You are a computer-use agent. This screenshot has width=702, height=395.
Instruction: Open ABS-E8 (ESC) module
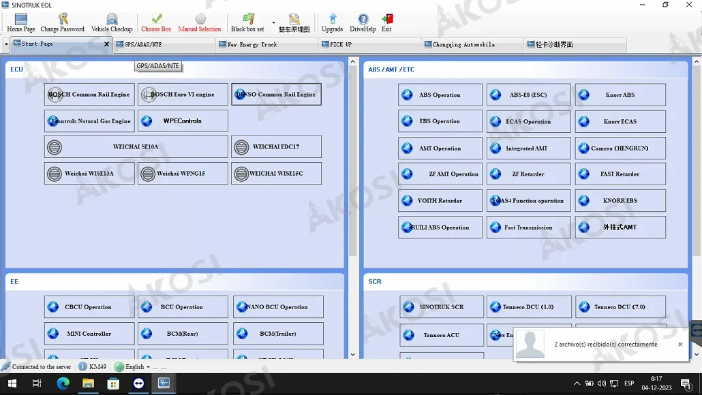(x=529, y=95)
